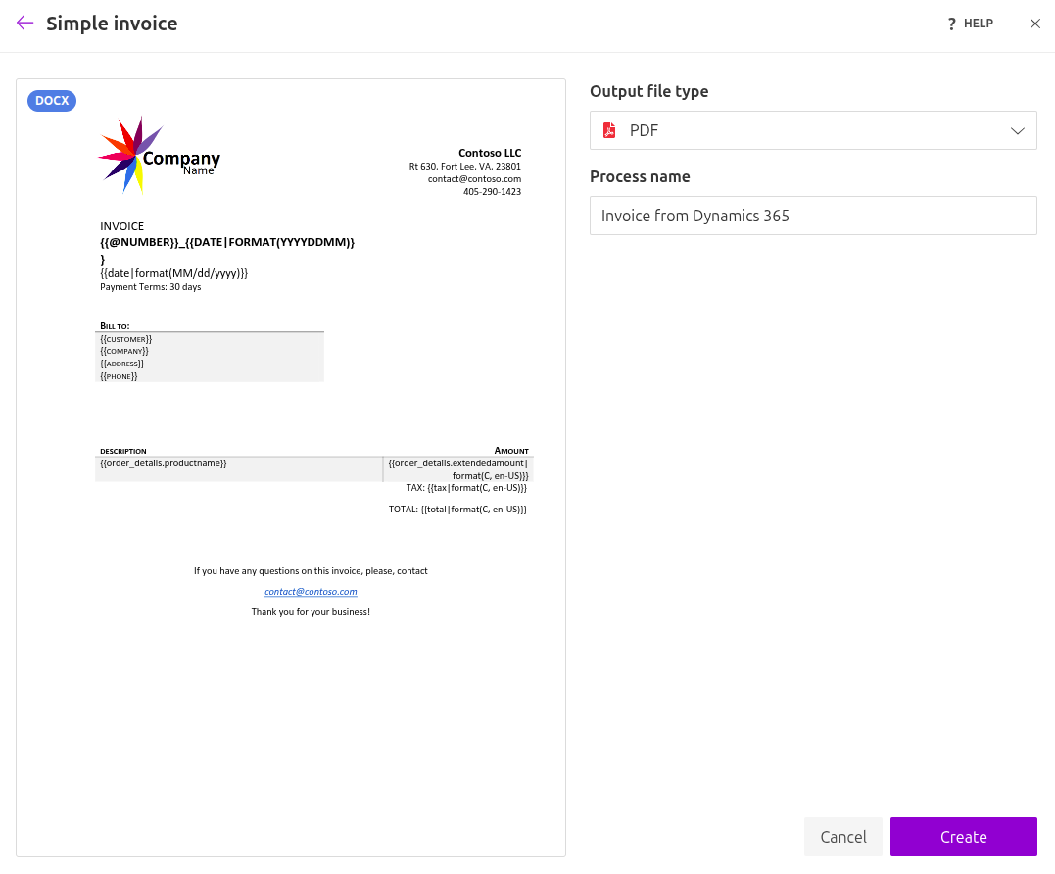Open the contact@contoso.com link in preview
The image size is (1055, 874).
pyautogui.click(x=311, y=592)
